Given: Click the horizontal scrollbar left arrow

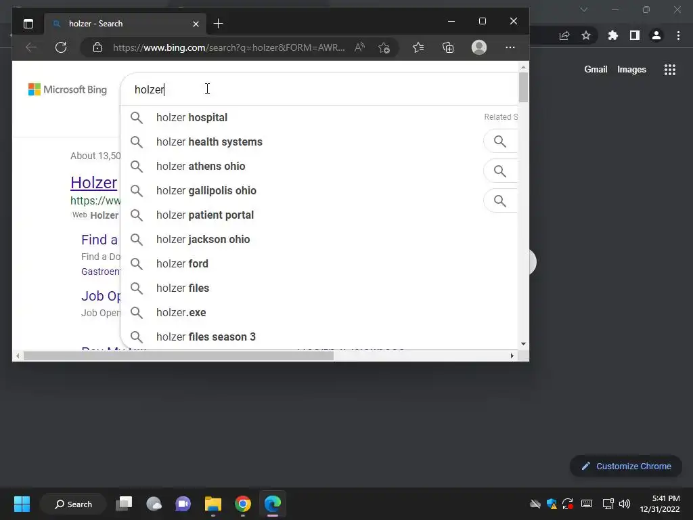Looking at the screenshot, I should tap(18, 355).
